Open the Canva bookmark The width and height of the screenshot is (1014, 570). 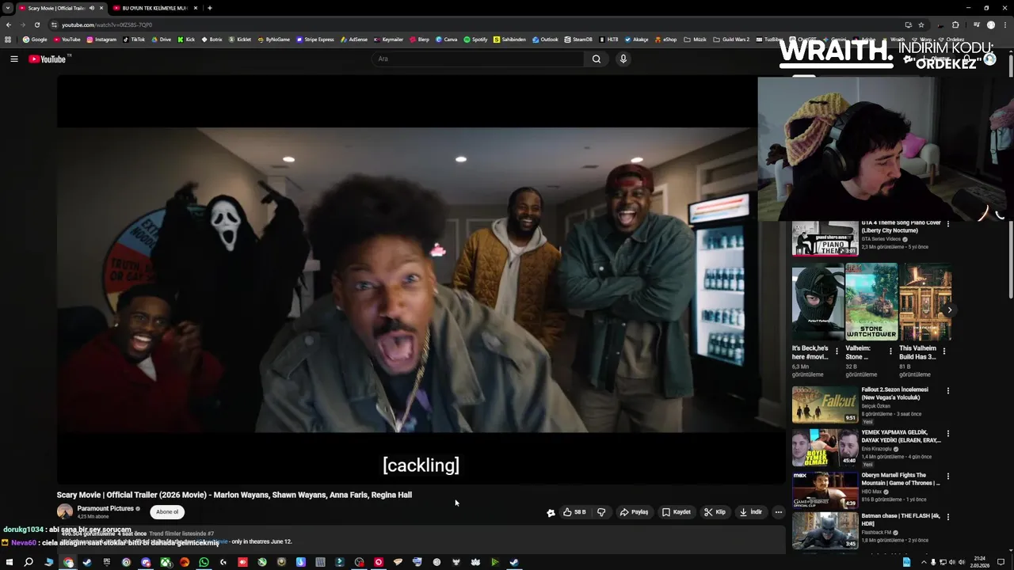click(446, 40)
